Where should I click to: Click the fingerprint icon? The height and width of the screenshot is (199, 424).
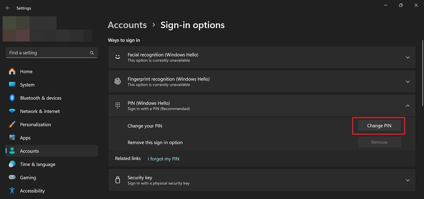pyautogui.click(x=118, y=81)
